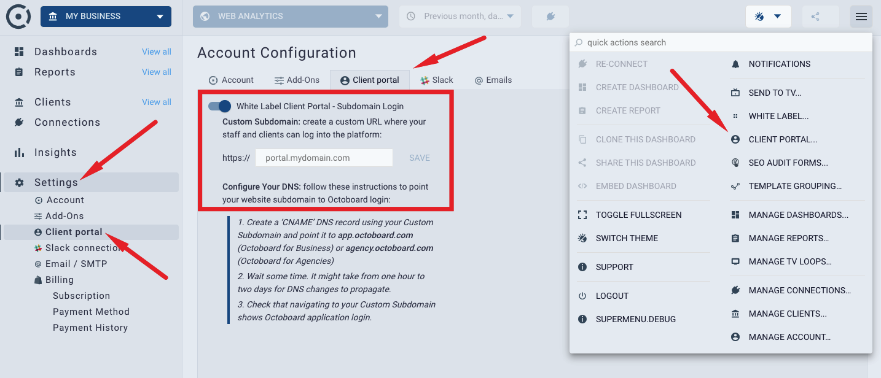This screenshot has height=378, width=881.
Task: Click the SUPERMENU.DEBUG info icon
Action: click(582, 319)
